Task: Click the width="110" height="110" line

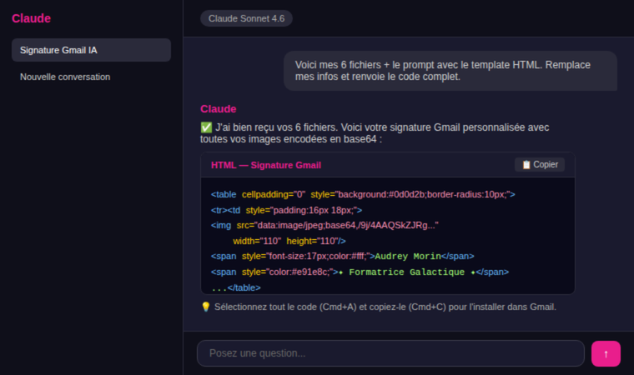Action: [289, 241]
